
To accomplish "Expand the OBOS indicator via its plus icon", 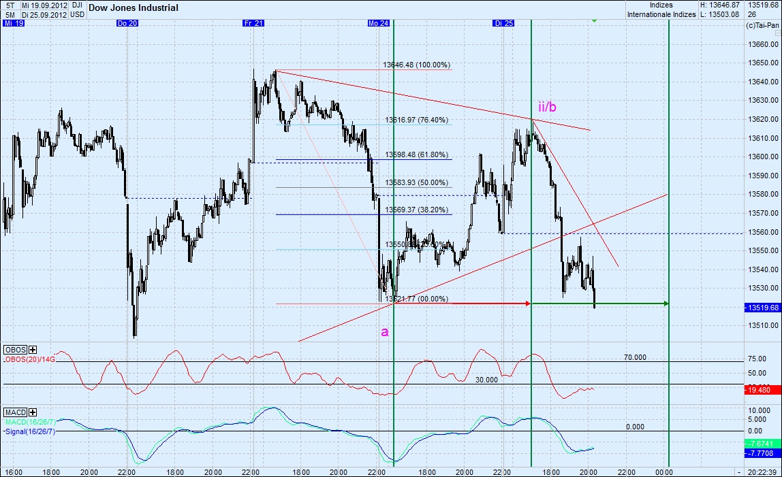I will tap(32, 350).
